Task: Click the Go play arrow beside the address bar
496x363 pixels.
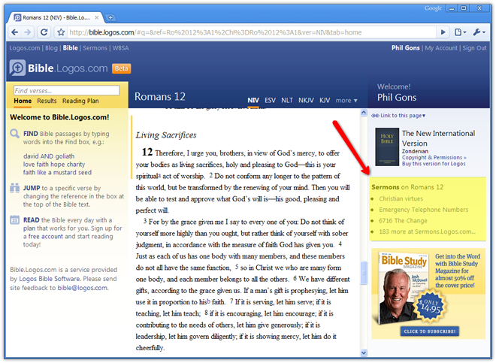Action: 443,32
